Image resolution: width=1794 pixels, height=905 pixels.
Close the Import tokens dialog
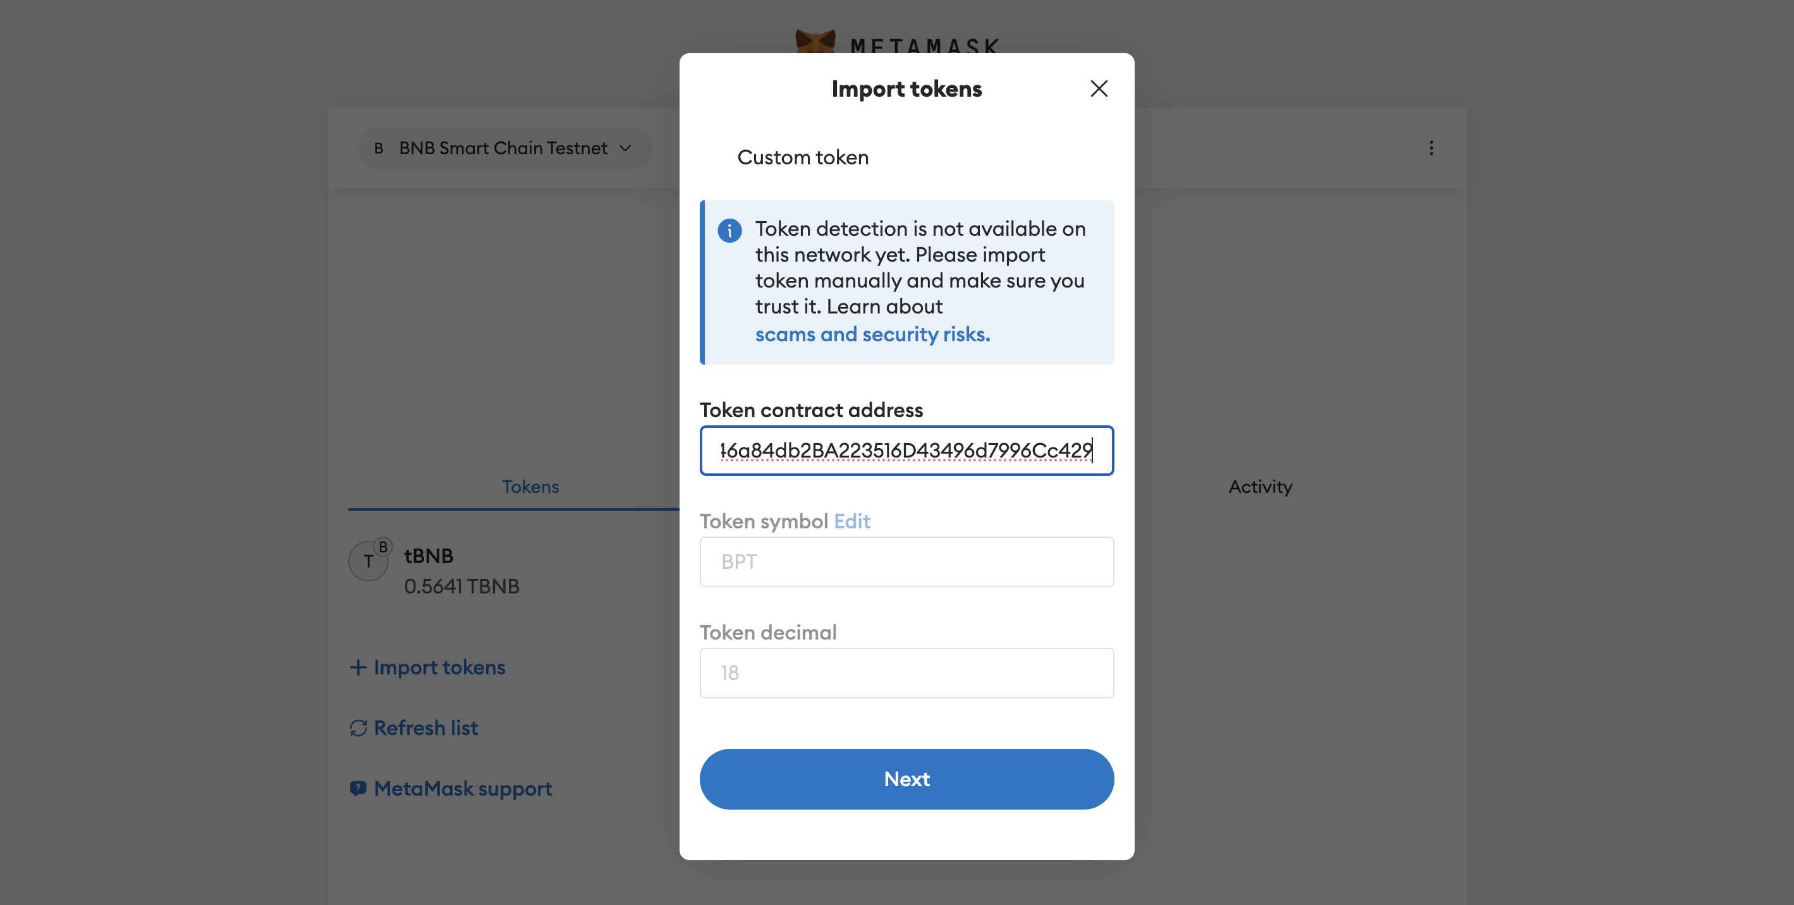coord(1099,88)
